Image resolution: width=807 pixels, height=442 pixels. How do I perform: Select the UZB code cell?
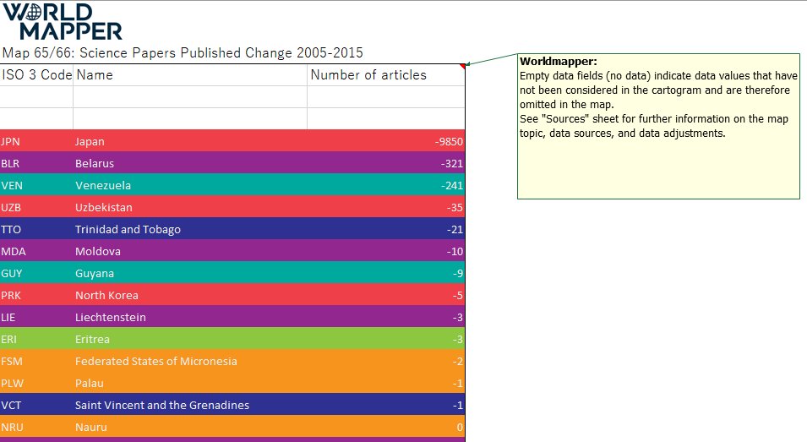click(36, 207)
